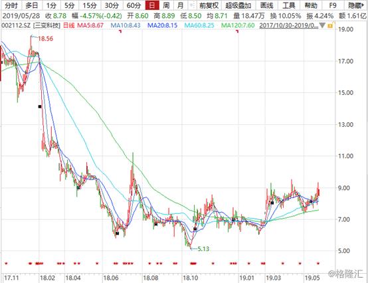Click the red star marker above 17.11

coord(6,264)
